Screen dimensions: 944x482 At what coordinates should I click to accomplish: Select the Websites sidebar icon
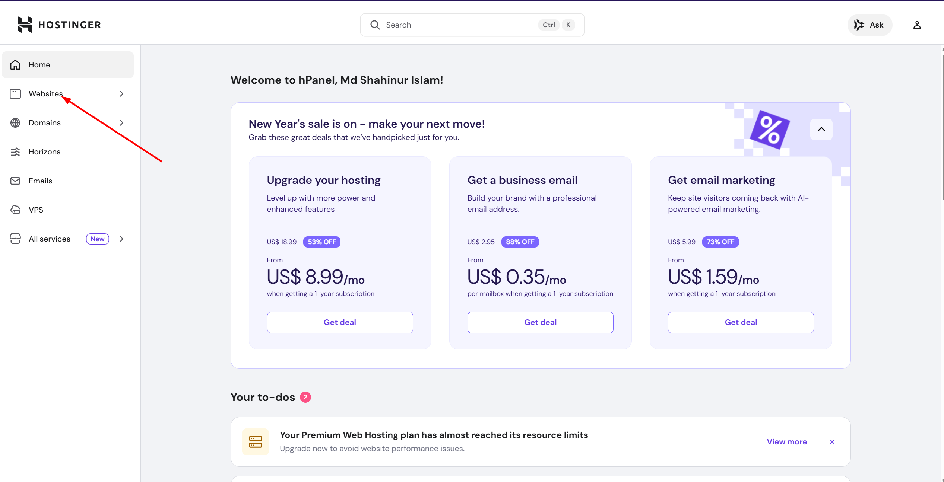click(x=15, y=93)
